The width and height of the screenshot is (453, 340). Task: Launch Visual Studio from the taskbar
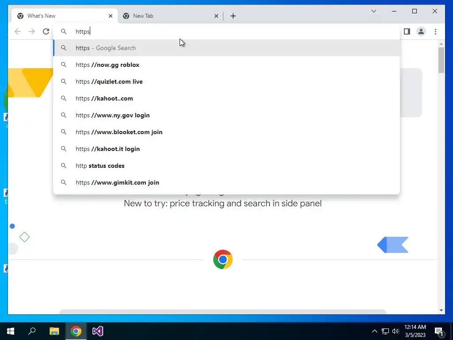98,331
